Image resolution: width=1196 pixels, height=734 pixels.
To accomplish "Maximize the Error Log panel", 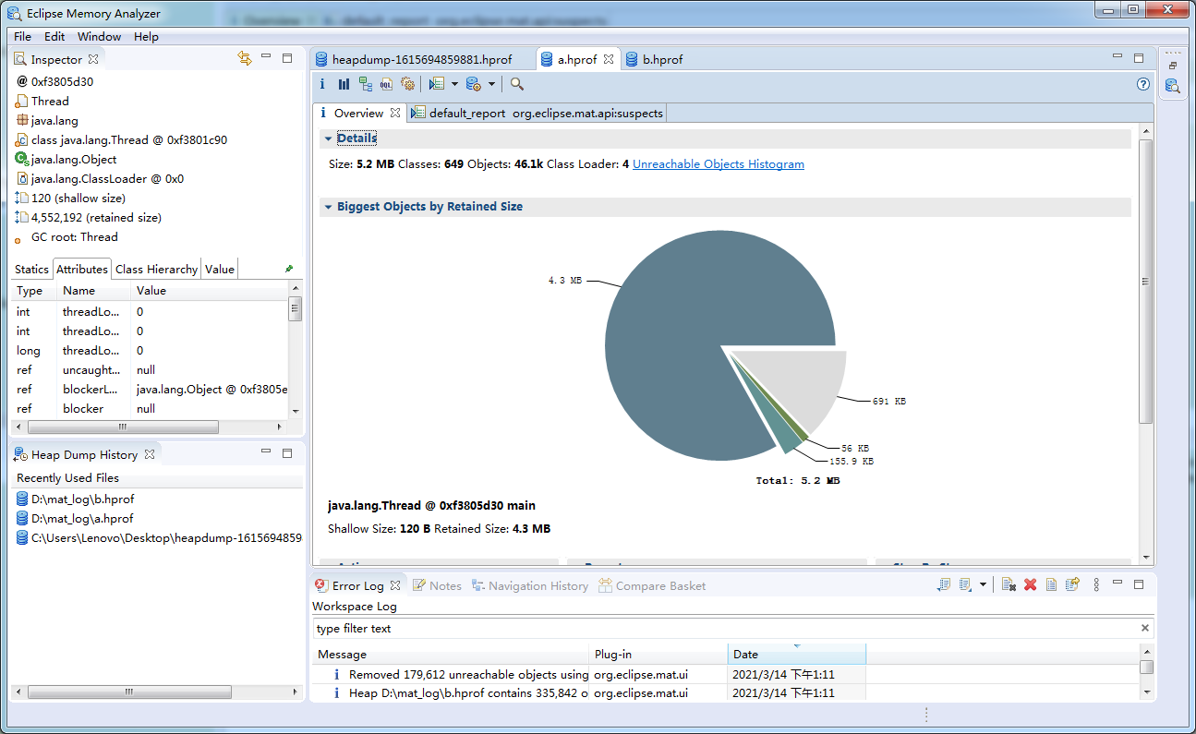I will coord(1139,584).
